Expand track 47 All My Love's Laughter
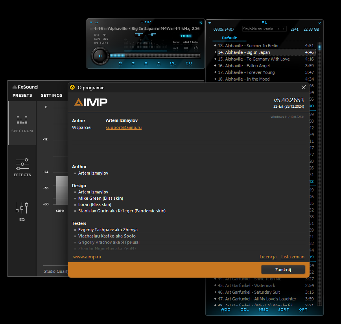341x324 pixels. (215, 299)
